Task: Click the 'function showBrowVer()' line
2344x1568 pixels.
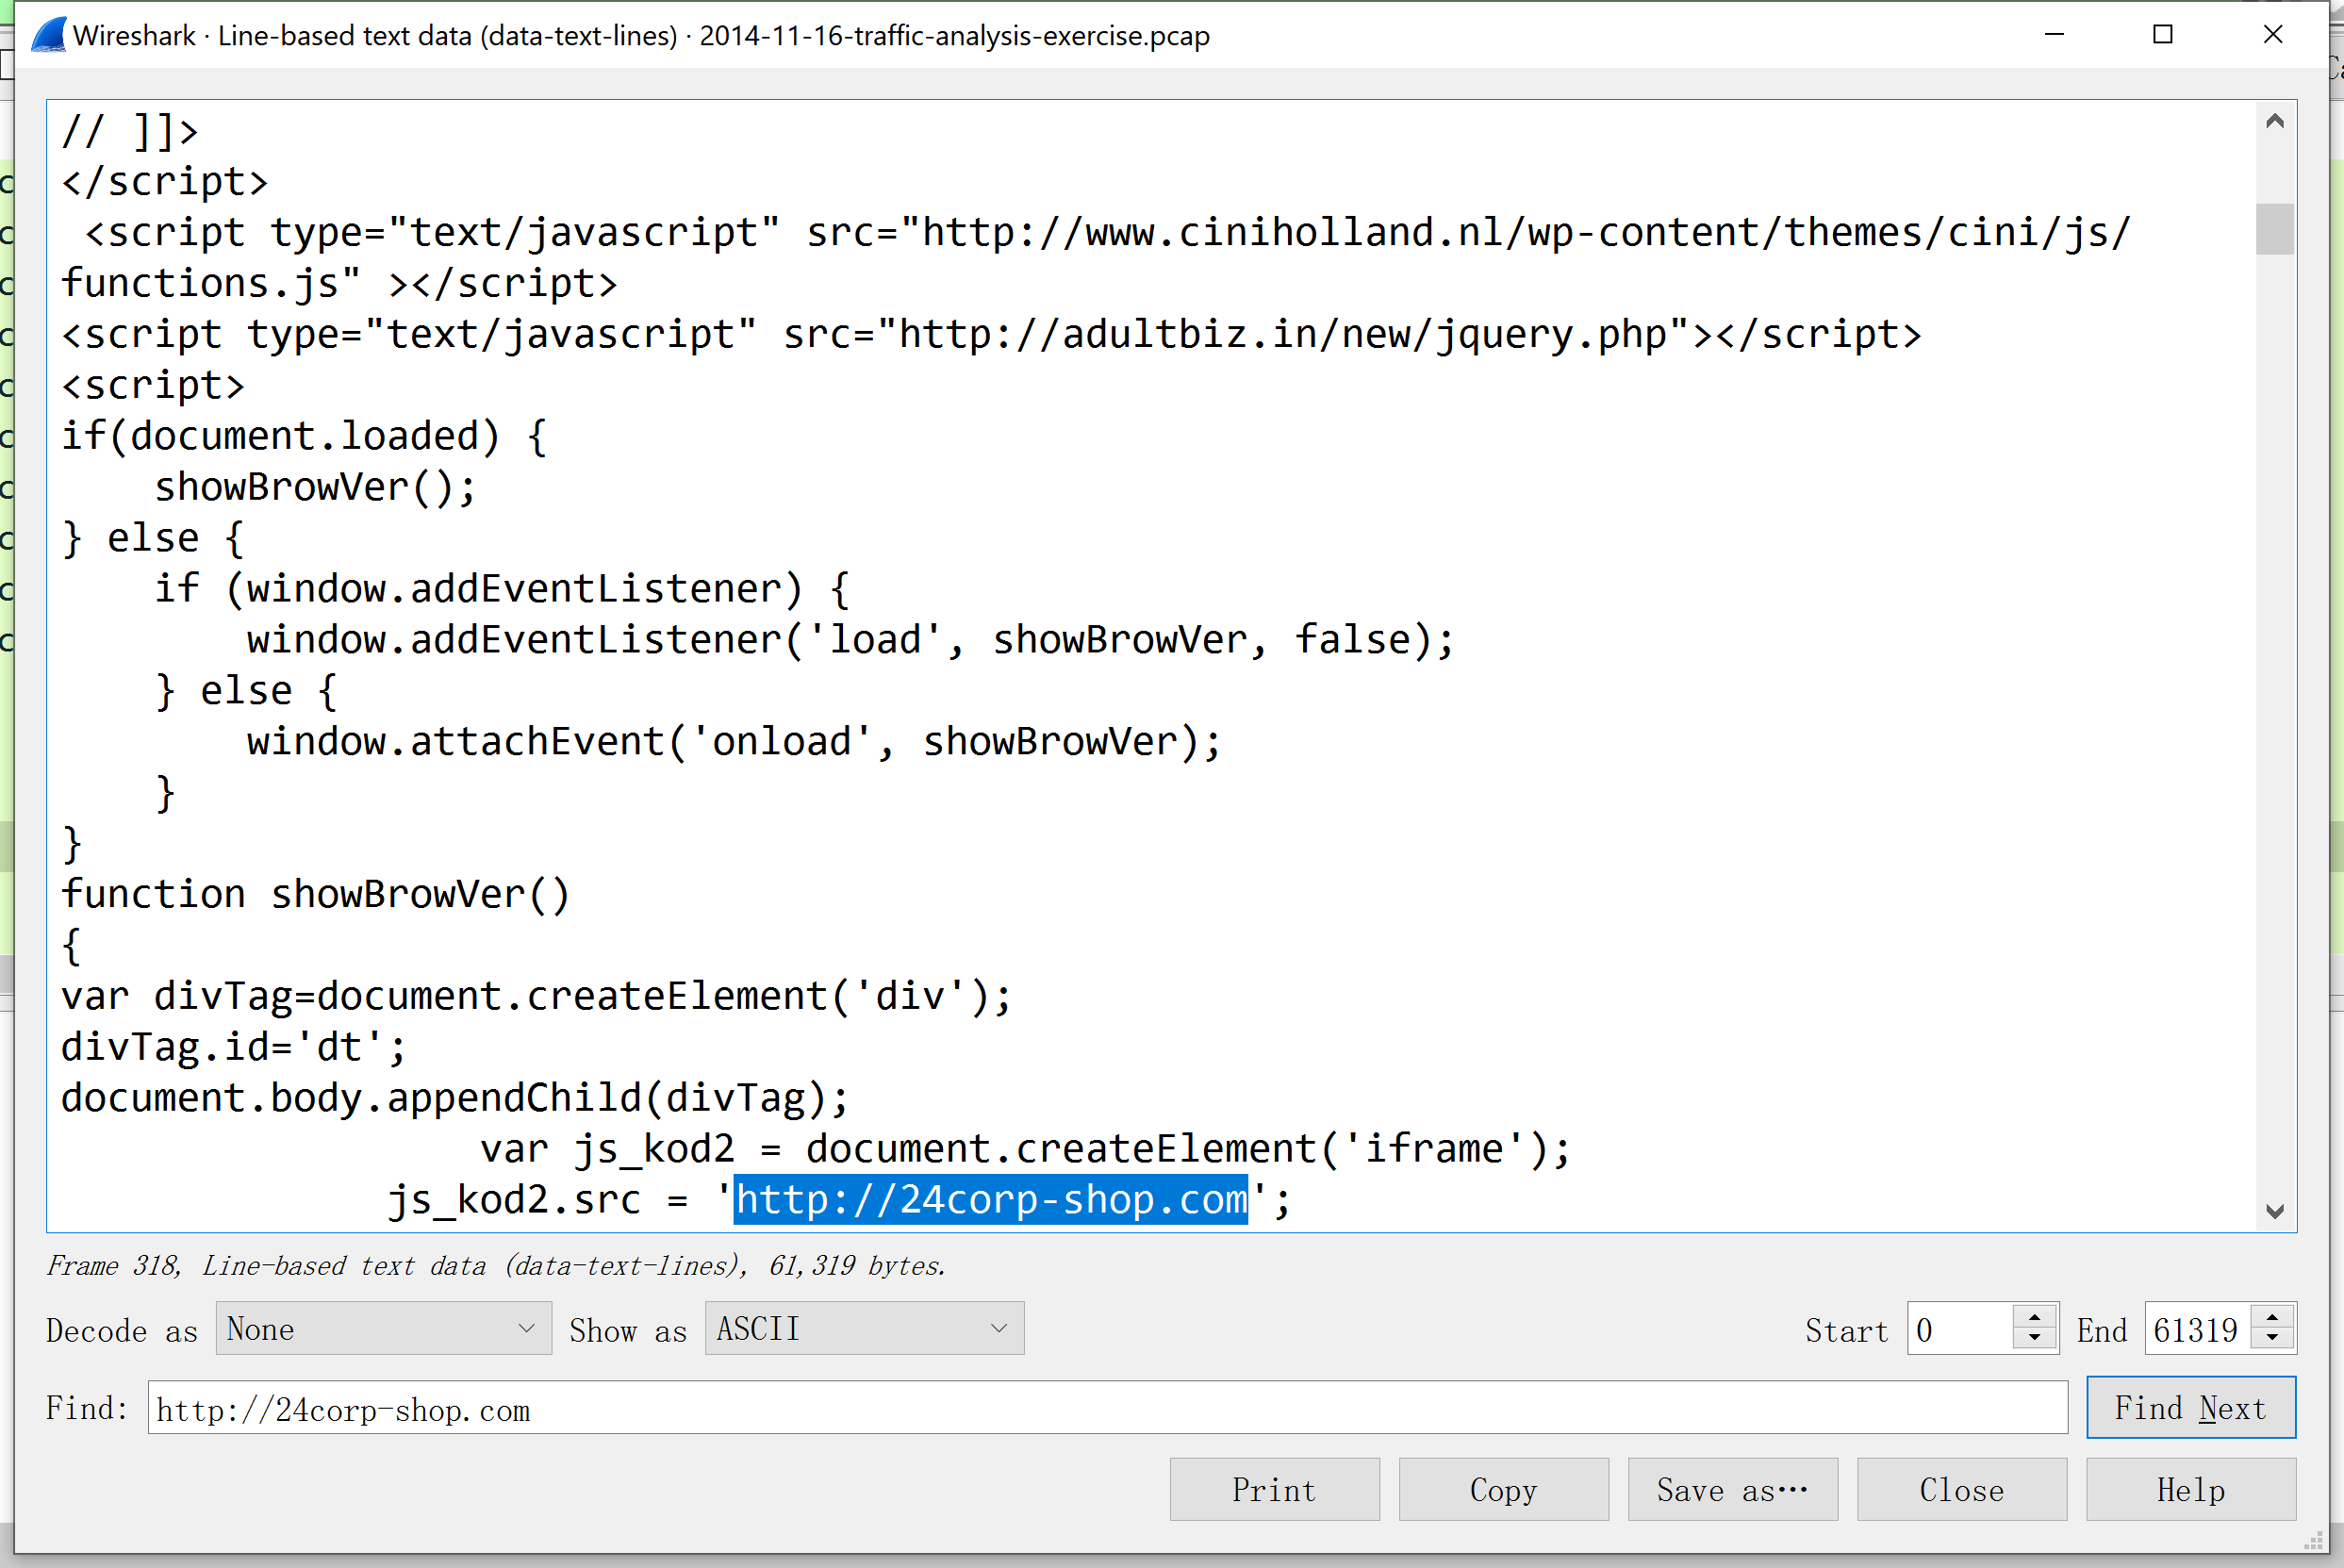Action: coord(315,893)
